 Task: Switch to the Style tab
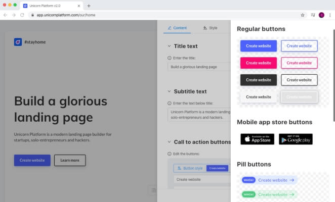tap(210, 28)
